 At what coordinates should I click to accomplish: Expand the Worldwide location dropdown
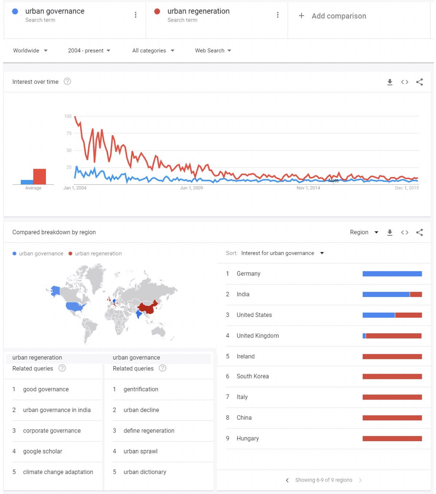click(x=30, y=51)
